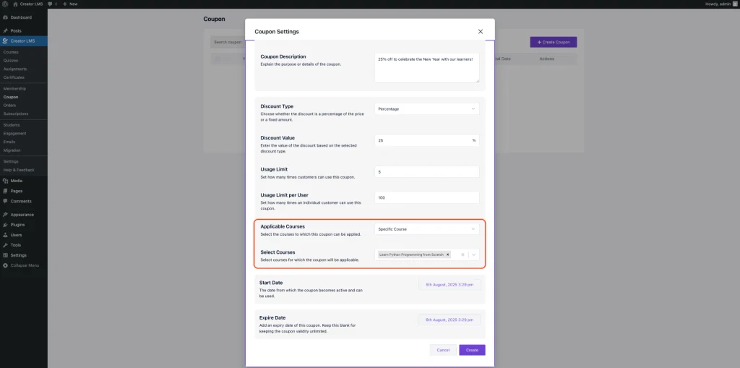Close the Coupon Settings dialog
Image resolution: width=740 pixels, height=368 pixels.
[x=481, y=32]
